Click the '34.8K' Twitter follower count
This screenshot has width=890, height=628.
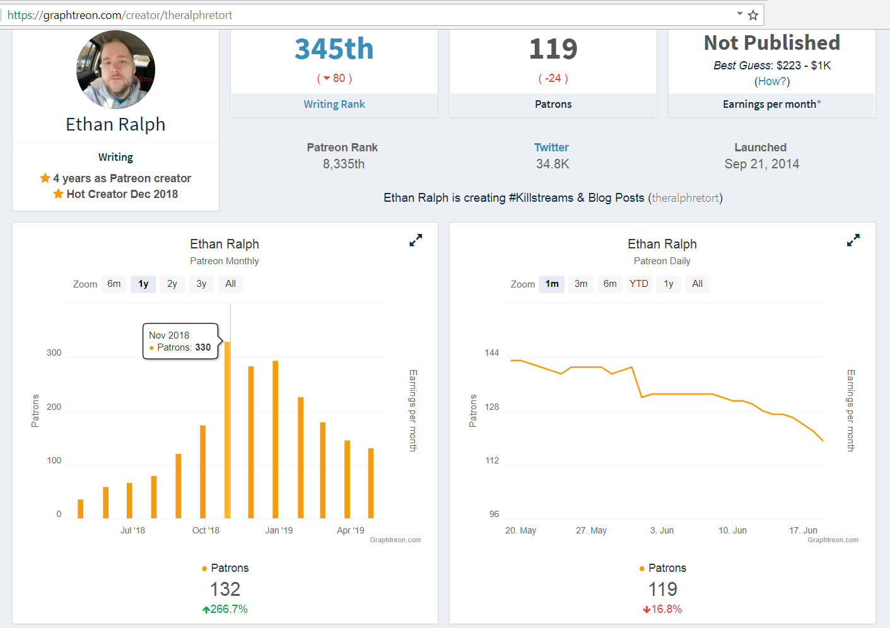point(553,164)
